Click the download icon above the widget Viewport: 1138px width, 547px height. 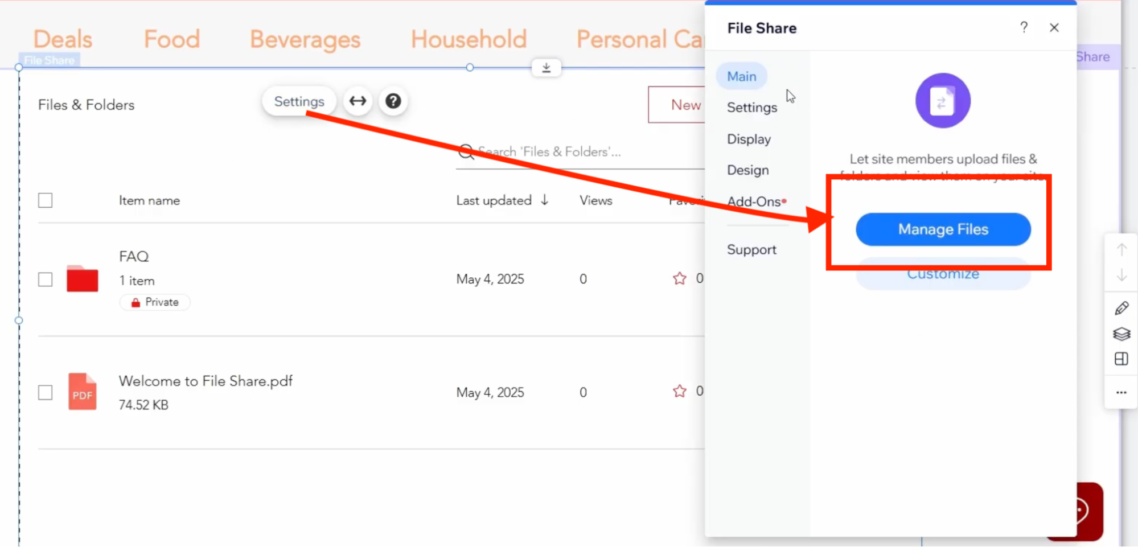point(546,67)
